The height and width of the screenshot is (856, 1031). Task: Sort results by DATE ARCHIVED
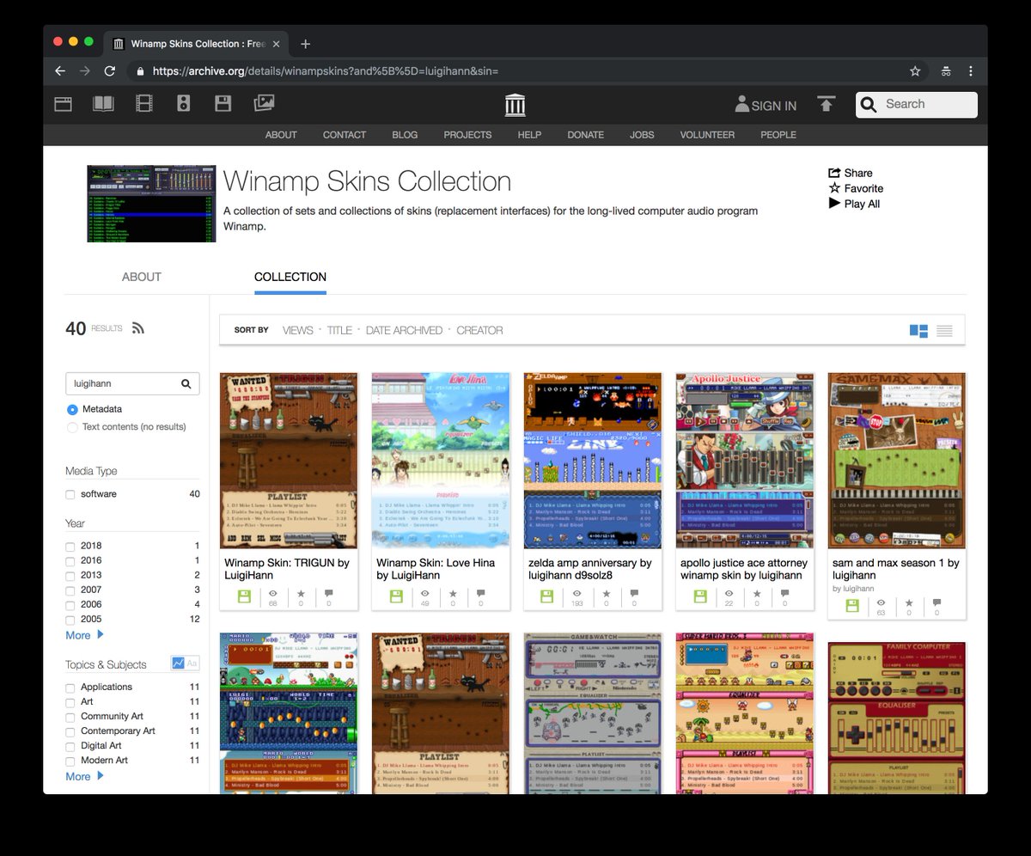click(404, 330)
